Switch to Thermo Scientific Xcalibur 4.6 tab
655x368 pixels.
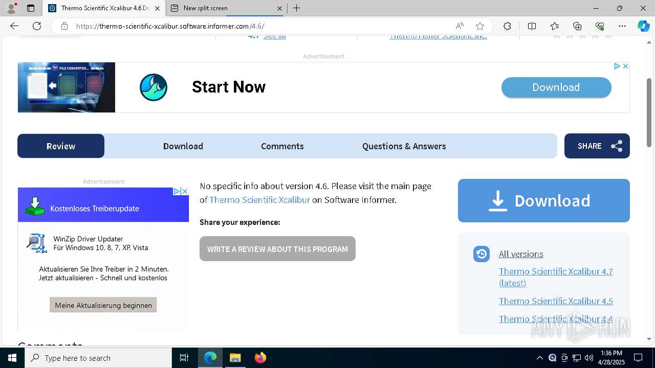[x=104, y=8]
